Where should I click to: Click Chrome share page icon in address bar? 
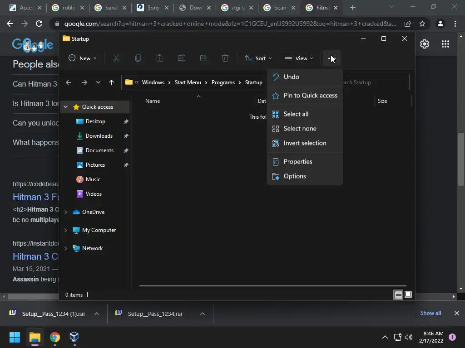pyautogui.click(x=408, y=24)
